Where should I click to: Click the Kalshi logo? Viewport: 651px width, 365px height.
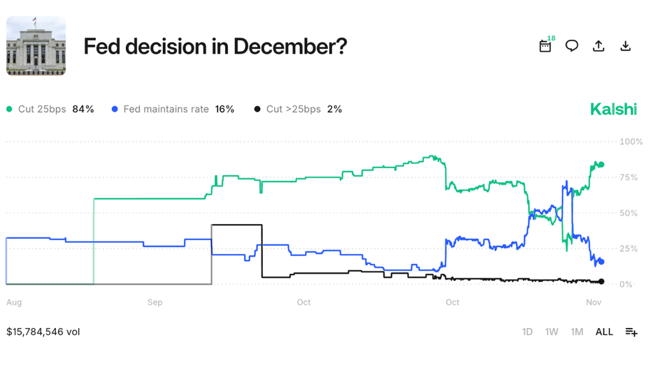pos(613,109)
